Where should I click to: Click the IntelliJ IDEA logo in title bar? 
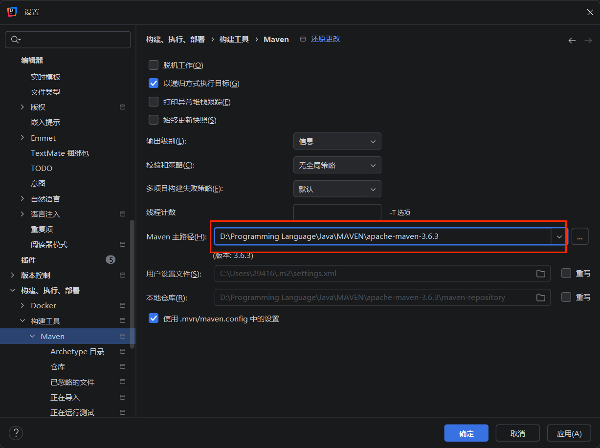pos(13,12)
